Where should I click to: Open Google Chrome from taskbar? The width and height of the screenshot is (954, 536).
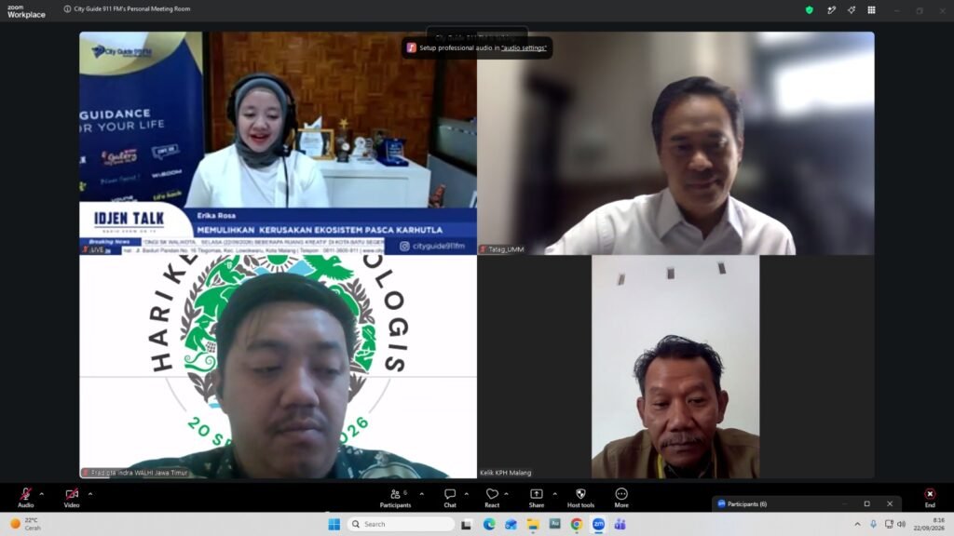pos(576,524)
